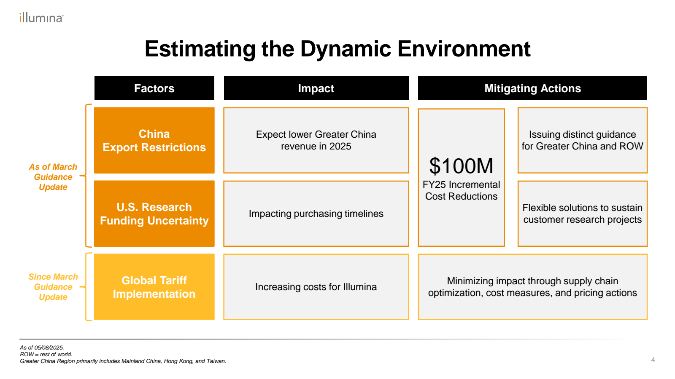The height and width of the screenshot is (379, 675).
Task: Click the Illumina logo
Action: [x=41, y=18]
